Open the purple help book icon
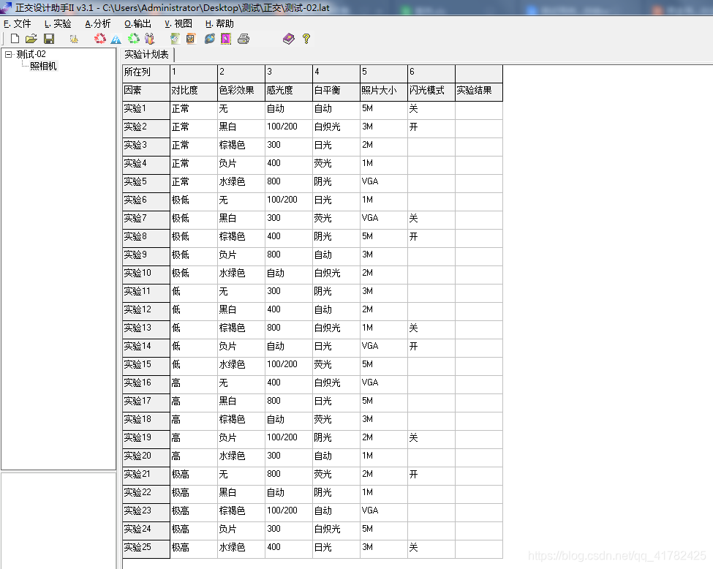 [x=288, y=39]
